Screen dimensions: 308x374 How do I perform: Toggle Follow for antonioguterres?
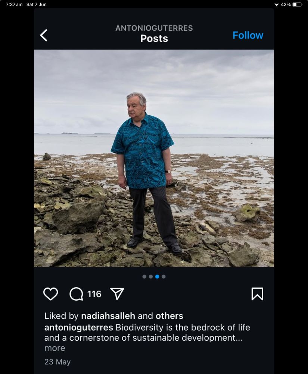tap(248, 35)
